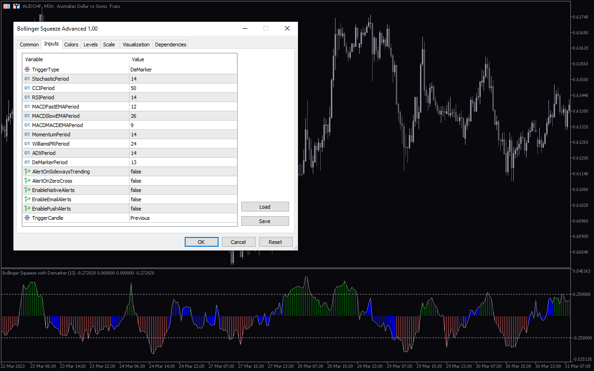The height and width of the screenshot is (371, 594).
Task: Edit MACDSlowEMAPeriod value 26
Action: (183, 116)
